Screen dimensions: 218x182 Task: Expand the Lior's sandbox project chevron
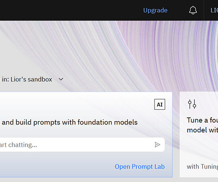[61, 79]
